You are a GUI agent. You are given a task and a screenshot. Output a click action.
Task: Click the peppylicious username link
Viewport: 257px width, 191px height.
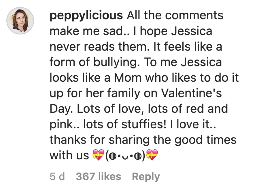(86, 16)
